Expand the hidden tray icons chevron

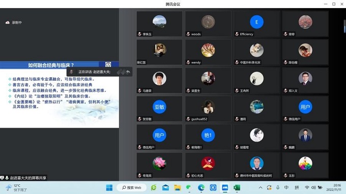pos(261,187)
